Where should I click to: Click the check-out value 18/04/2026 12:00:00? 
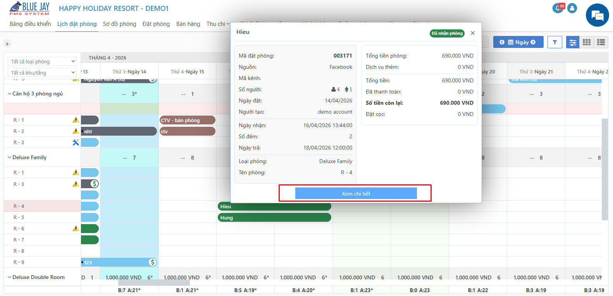328,148
